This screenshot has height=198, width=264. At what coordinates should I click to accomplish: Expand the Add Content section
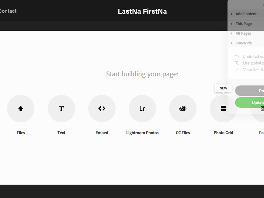click(x=246, y=14)
